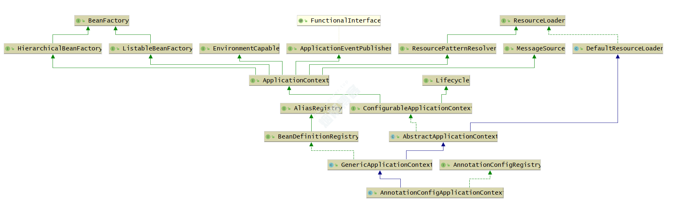Image resolution: width=673 pixels, height=209 pixels.
Task: Choose the ResourcePatternResolver node
Action: [447, 48]
